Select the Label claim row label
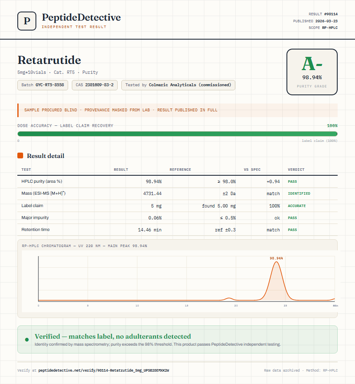Viewport: 355px width, 384px height. tap(32, 205)
